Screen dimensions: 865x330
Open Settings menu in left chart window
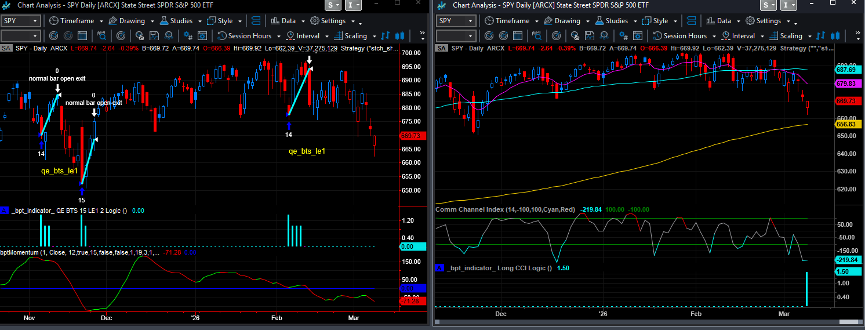[332, 21]
